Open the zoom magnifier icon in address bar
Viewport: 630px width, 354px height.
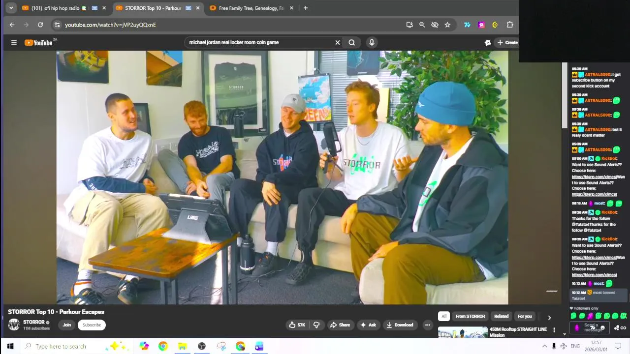(x=422, y=25)
